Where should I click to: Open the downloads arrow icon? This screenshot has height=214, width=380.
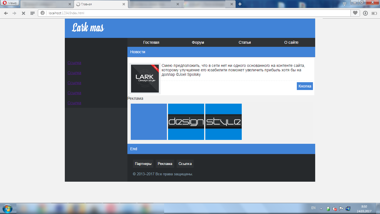(365, 13)
